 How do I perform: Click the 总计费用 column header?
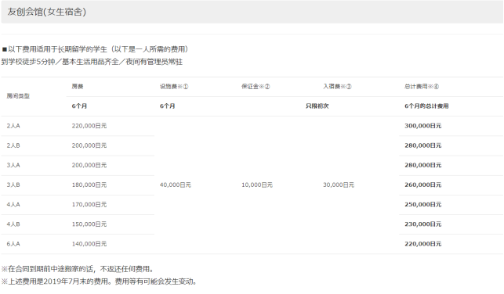pyautogui.click(x=422, y=86)
